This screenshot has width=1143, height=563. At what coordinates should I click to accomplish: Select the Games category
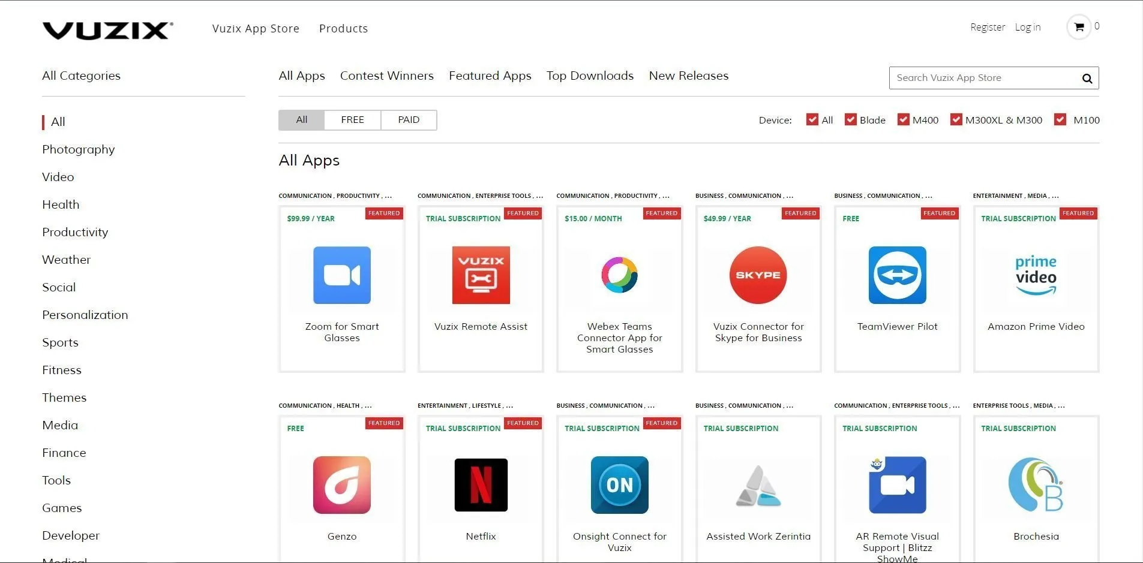(x=62, y=508)
